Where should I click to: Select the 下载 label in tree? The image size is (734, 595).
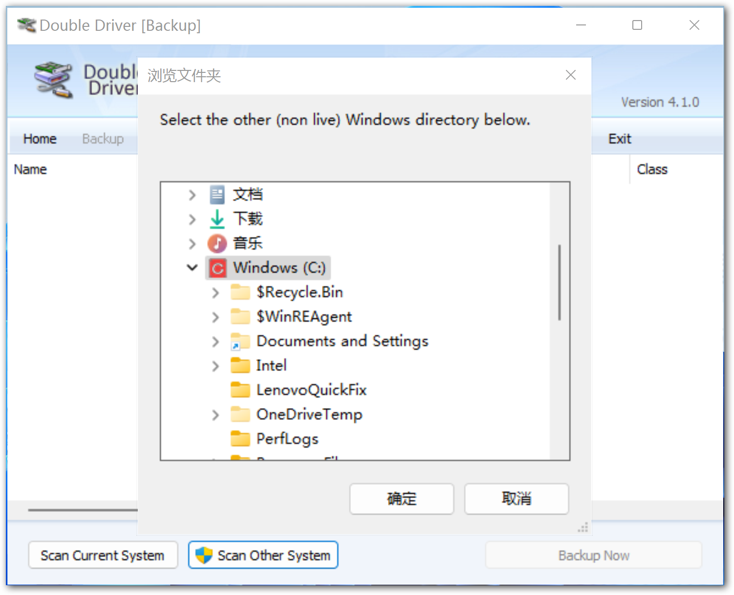click(248, 219)
